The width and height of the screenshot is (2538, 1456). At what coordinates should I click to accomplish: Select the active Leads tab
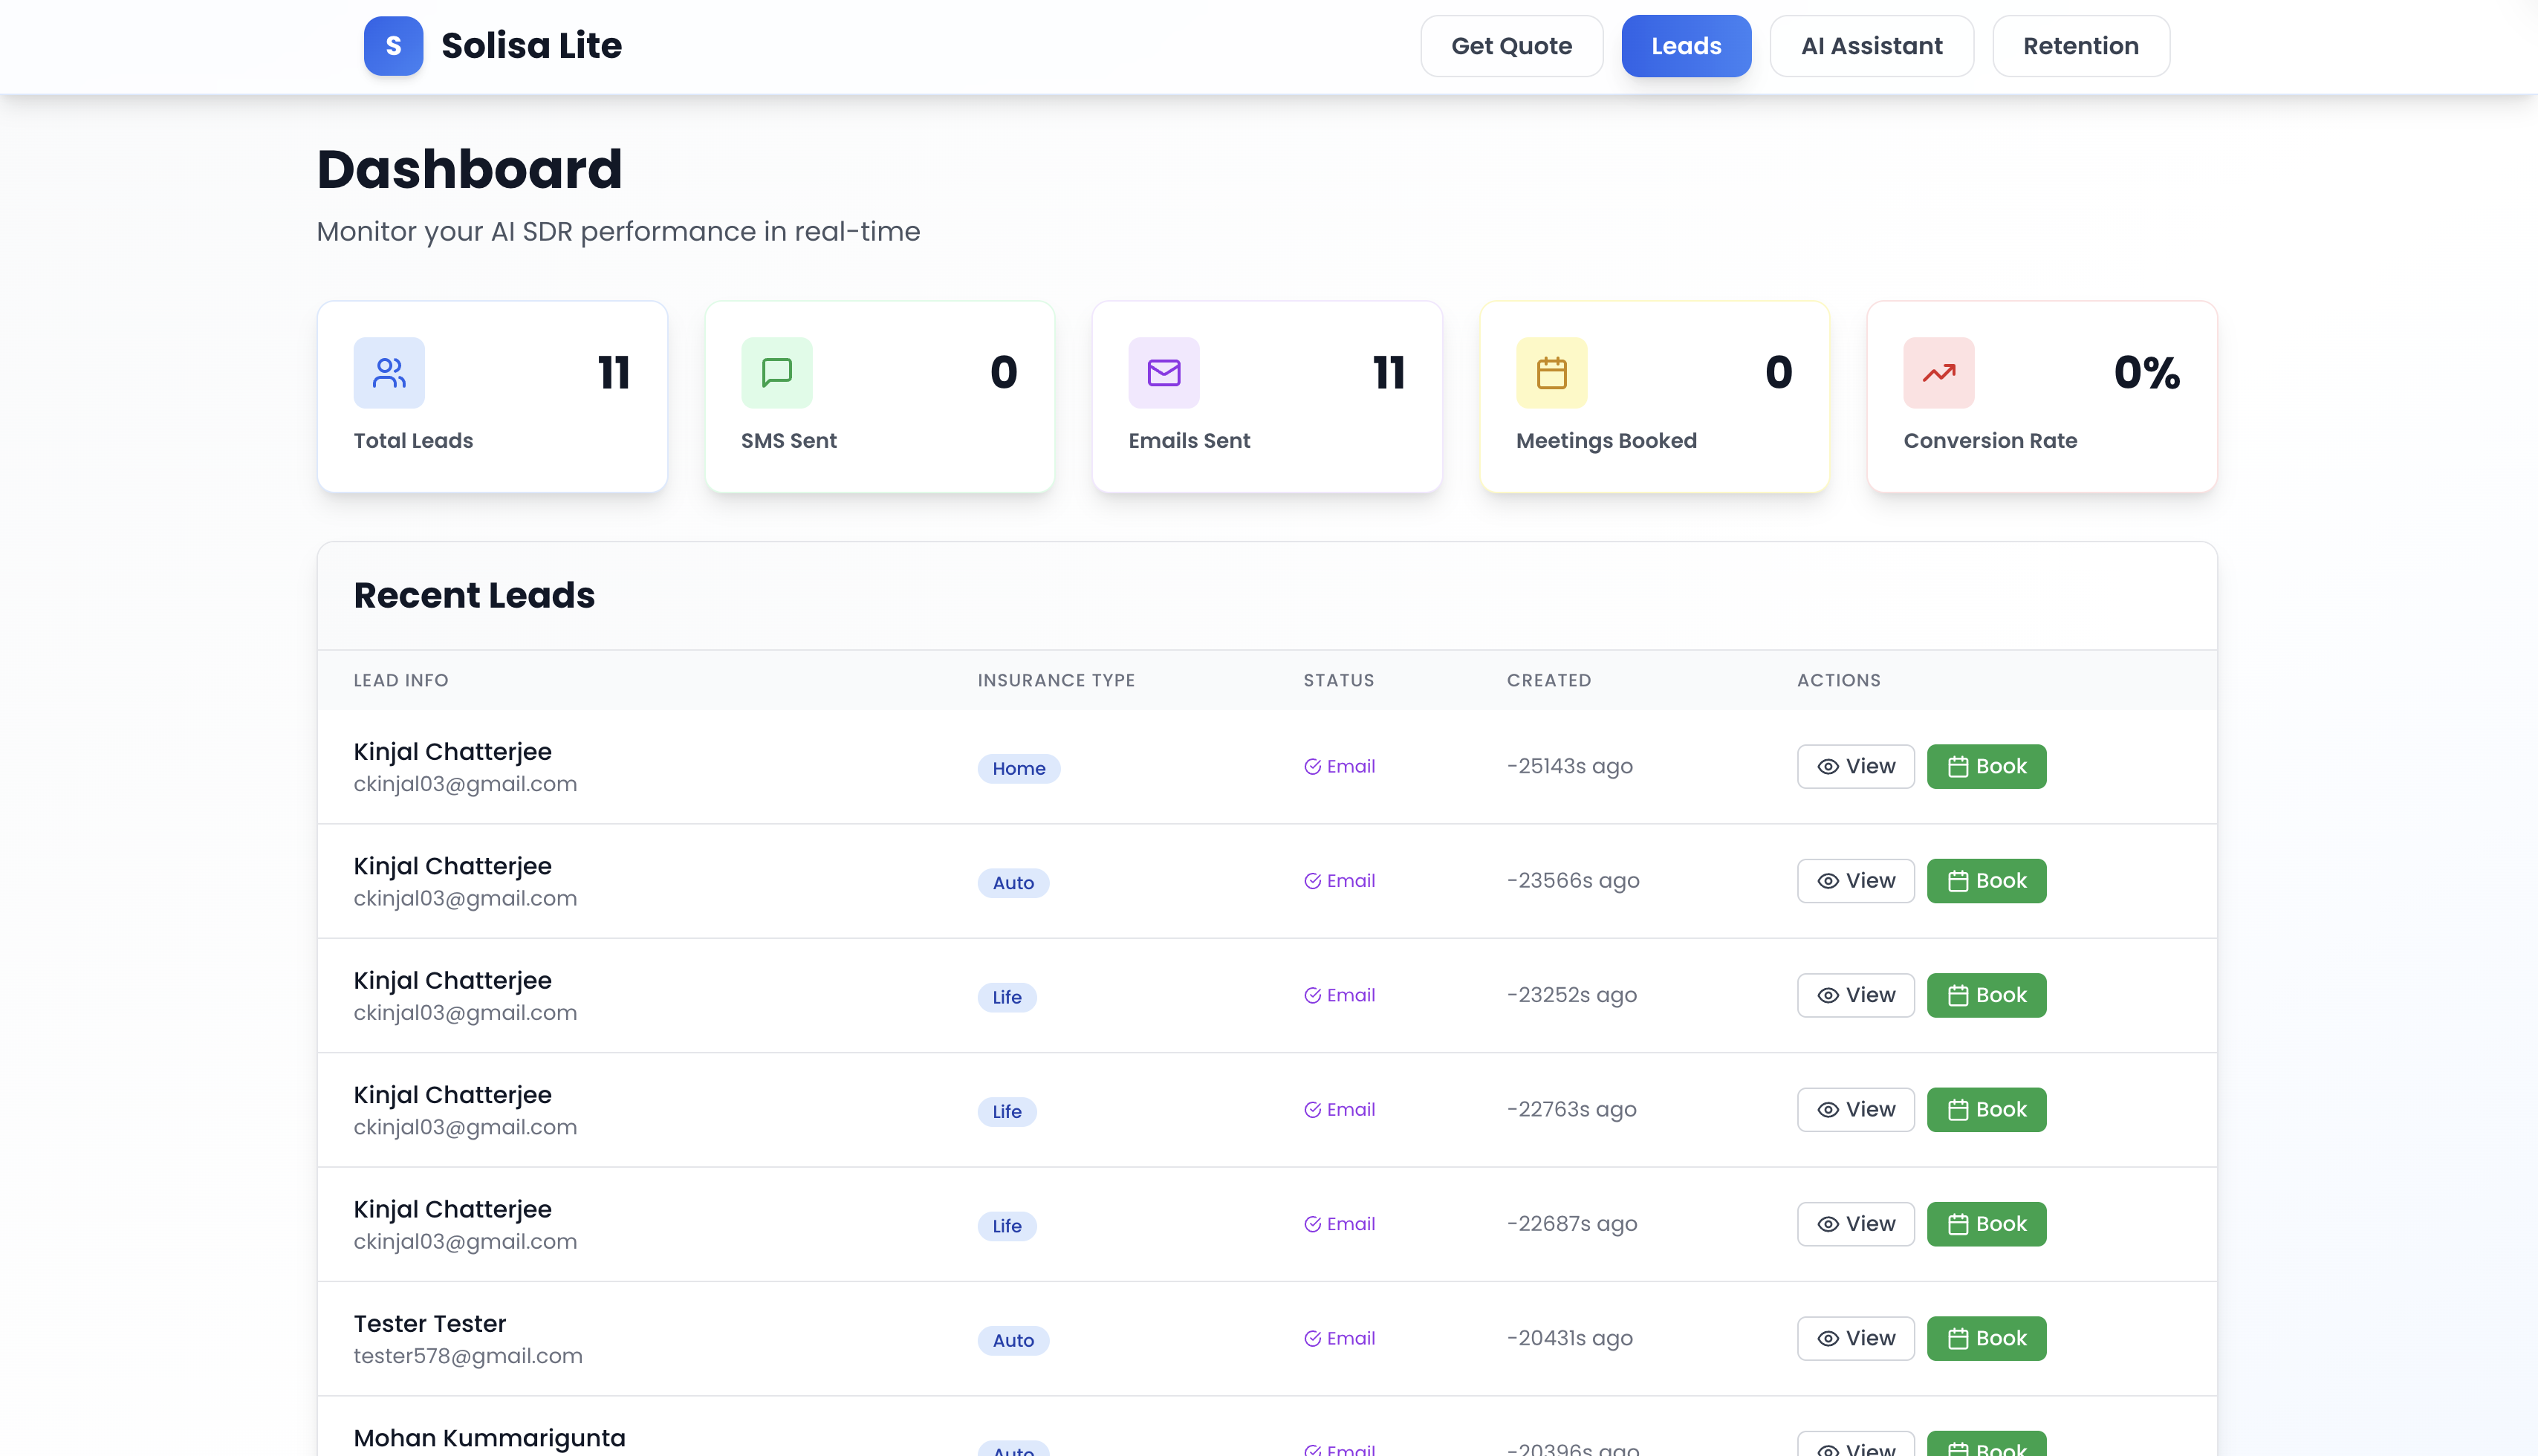coord(1686,46)
